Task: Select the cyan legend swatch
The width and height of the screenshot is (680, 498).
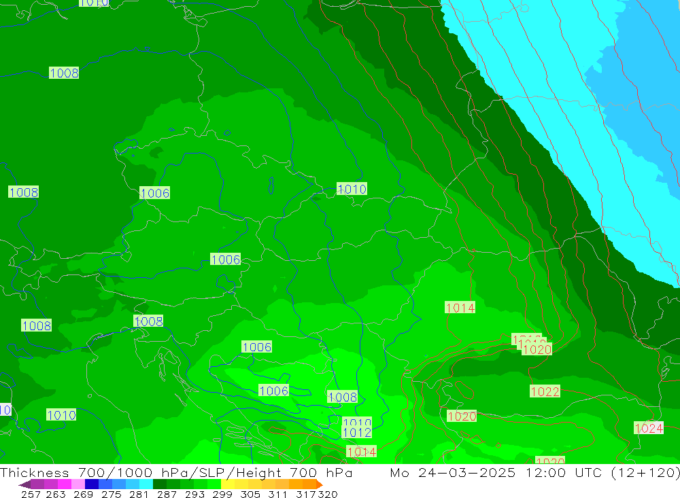Action: 146,484
